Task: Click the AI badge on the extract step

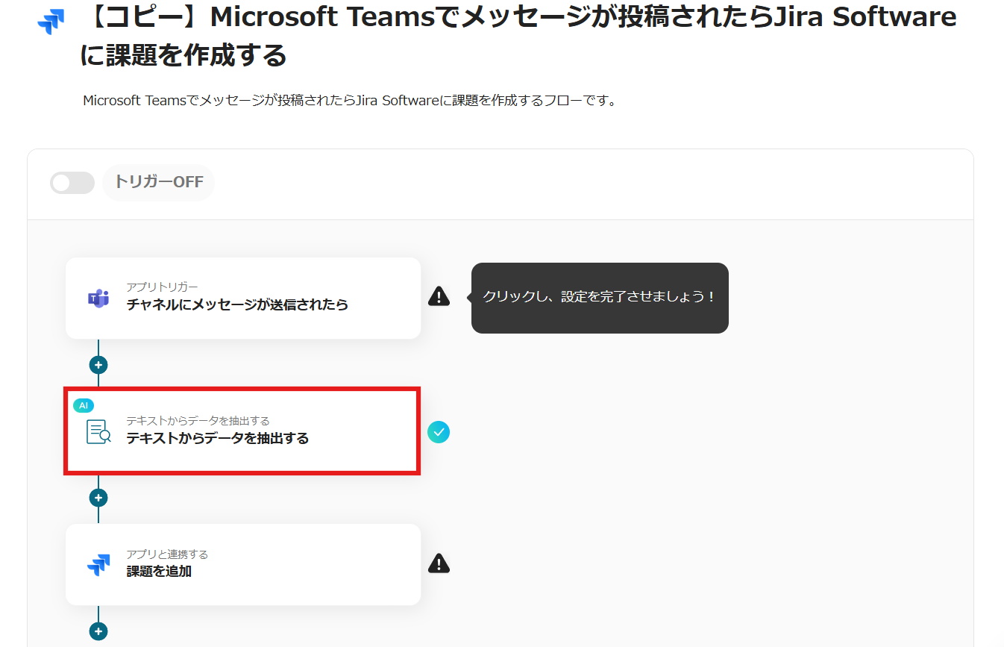Action: pos(84,405)
